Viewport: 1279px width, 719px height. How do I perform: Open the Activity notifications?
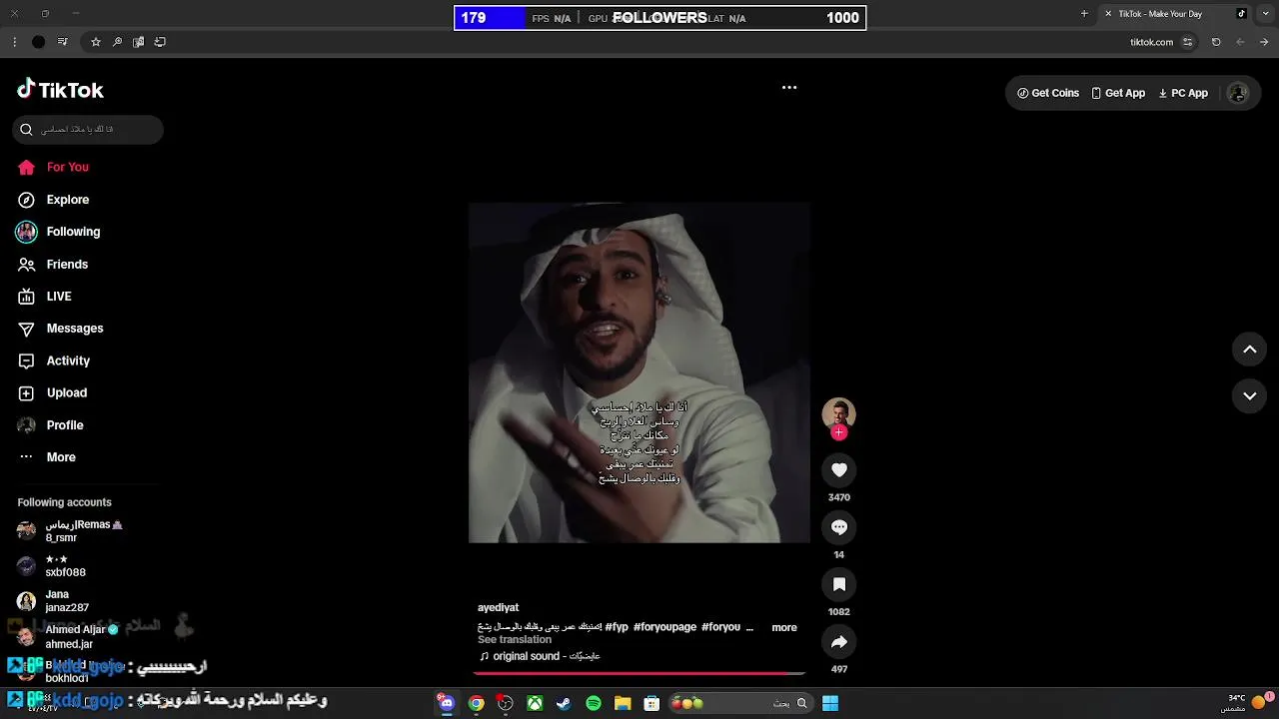pos(68,360)
